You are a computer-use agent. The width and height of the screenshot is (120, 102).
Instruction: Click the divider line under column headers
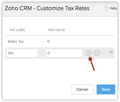coord(60,36)
